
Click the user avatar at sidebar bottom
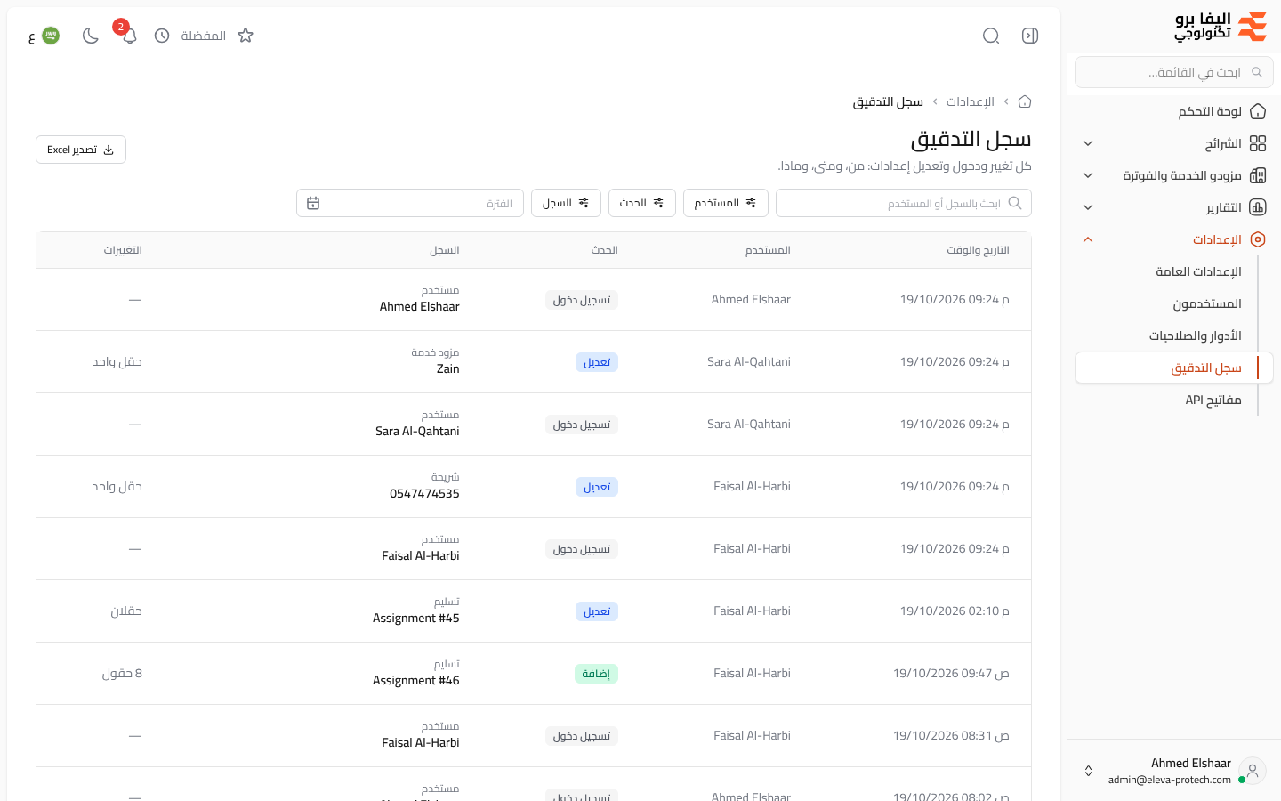(1253, 771)
